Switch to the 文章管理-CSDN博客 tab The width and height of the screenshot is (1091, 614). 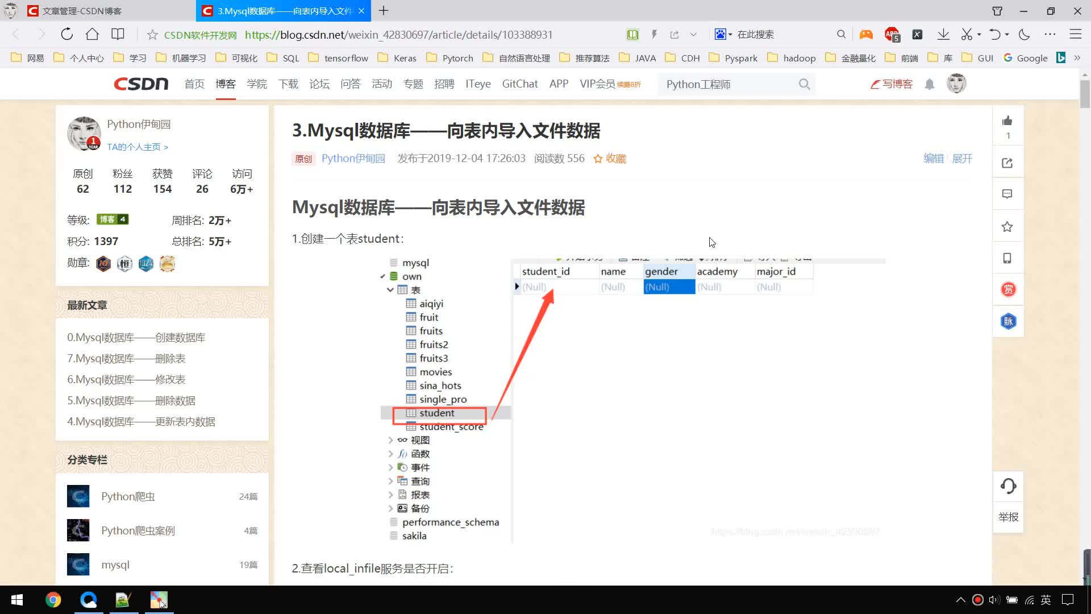[82, 11]
